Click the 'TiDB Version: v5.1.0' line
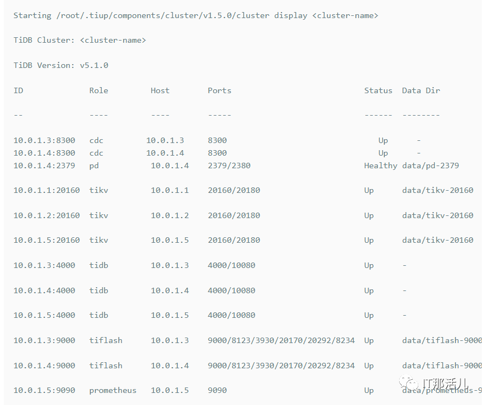 coord(61,65)
